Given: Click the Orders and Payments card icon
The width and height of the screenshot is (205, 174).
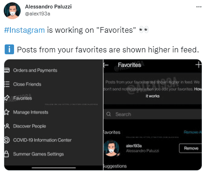Looking at the screenshot, I should coord(7,70).
